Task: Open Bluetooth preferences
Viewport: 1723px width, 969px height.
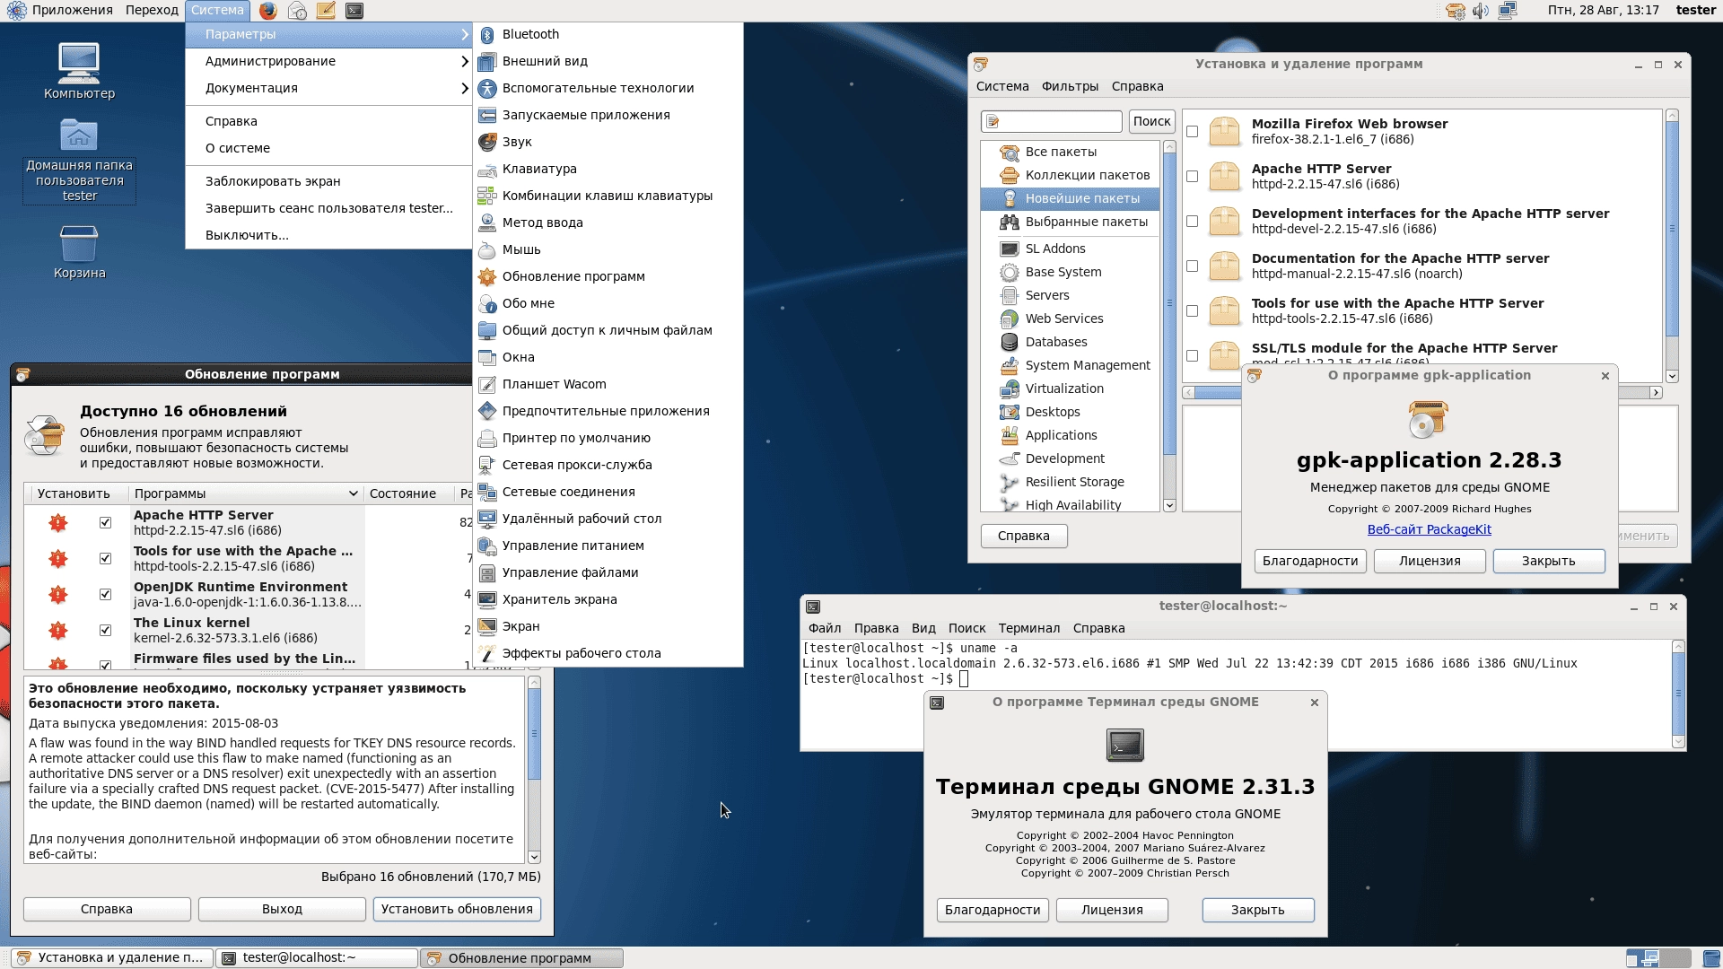Action: coord(608,34)
